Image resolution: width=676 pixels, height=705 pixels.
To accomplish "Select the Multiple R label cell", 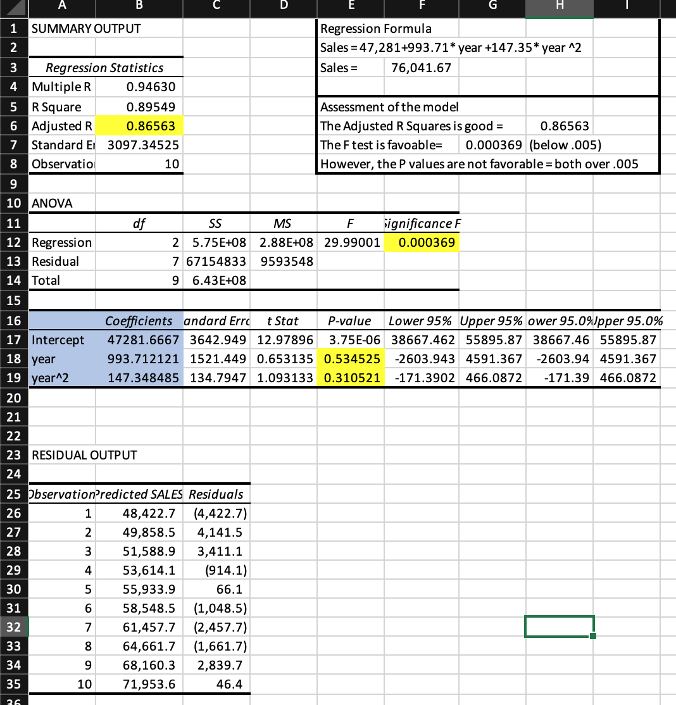I will tap(61, 87).
